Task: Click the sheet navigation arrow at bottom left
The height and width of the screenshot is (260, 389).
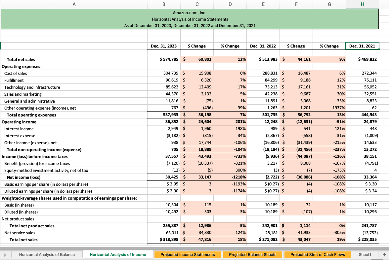Action: (5, 254)
